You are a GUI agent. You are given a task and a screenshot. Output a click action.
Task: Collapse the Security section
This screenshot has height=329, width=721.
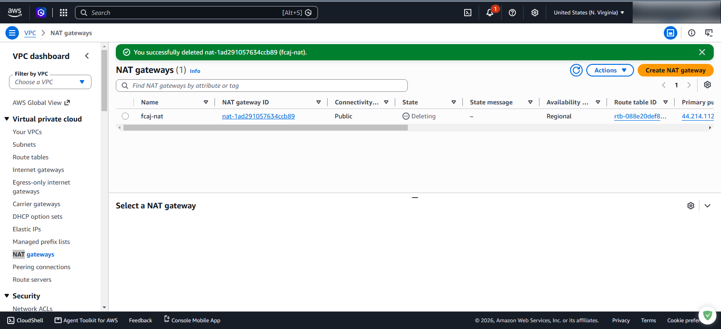coord(7,296)
